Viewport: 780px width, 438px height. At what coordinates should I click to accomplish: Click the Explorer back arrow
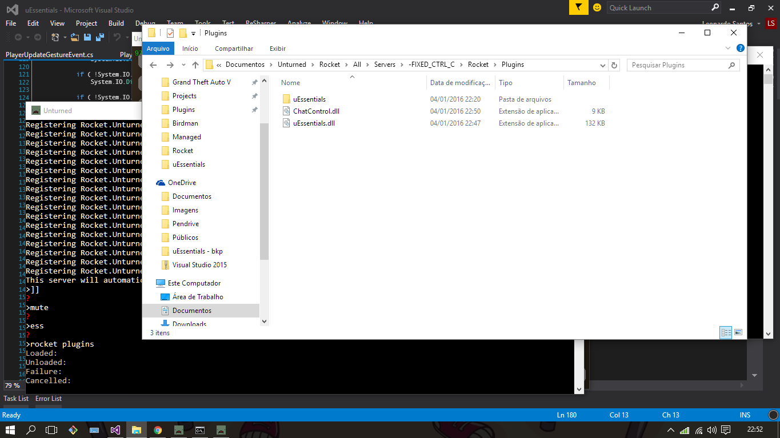point(153,65)
